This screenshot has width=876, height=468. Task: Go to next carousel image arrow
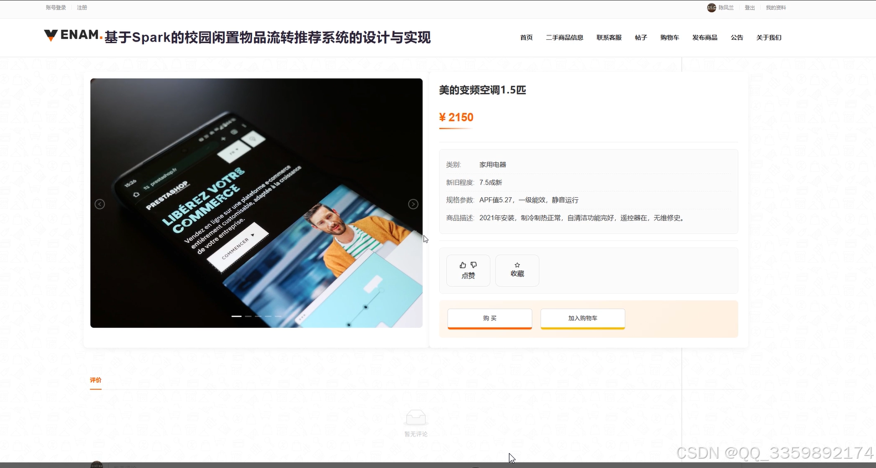(413, 204)
